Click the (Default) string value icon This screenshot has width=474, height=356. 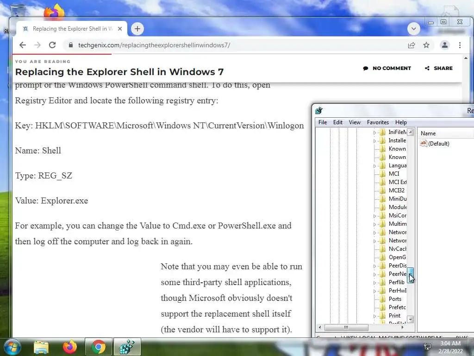coord(424,144)
